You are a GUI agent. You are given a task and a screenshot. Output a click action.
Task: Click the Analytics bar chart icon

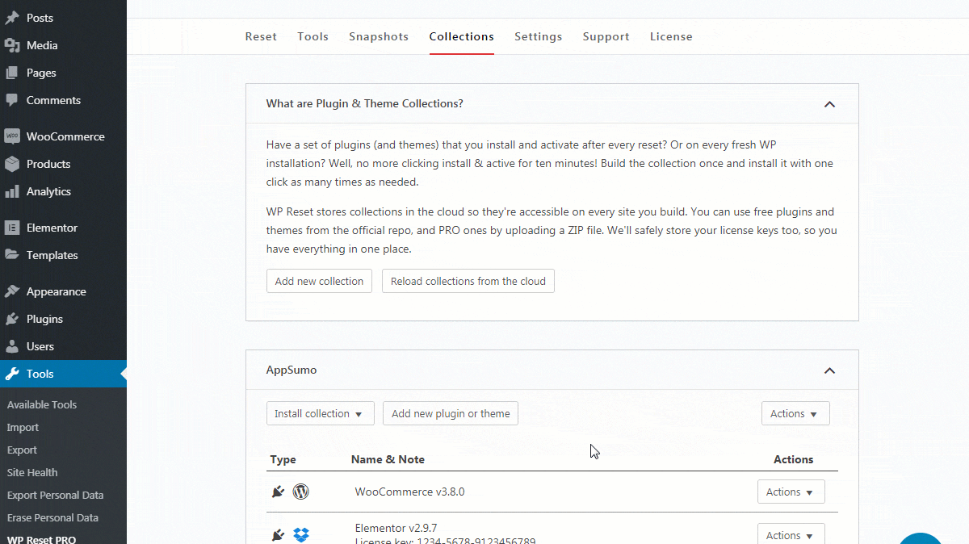click(13, 191)
